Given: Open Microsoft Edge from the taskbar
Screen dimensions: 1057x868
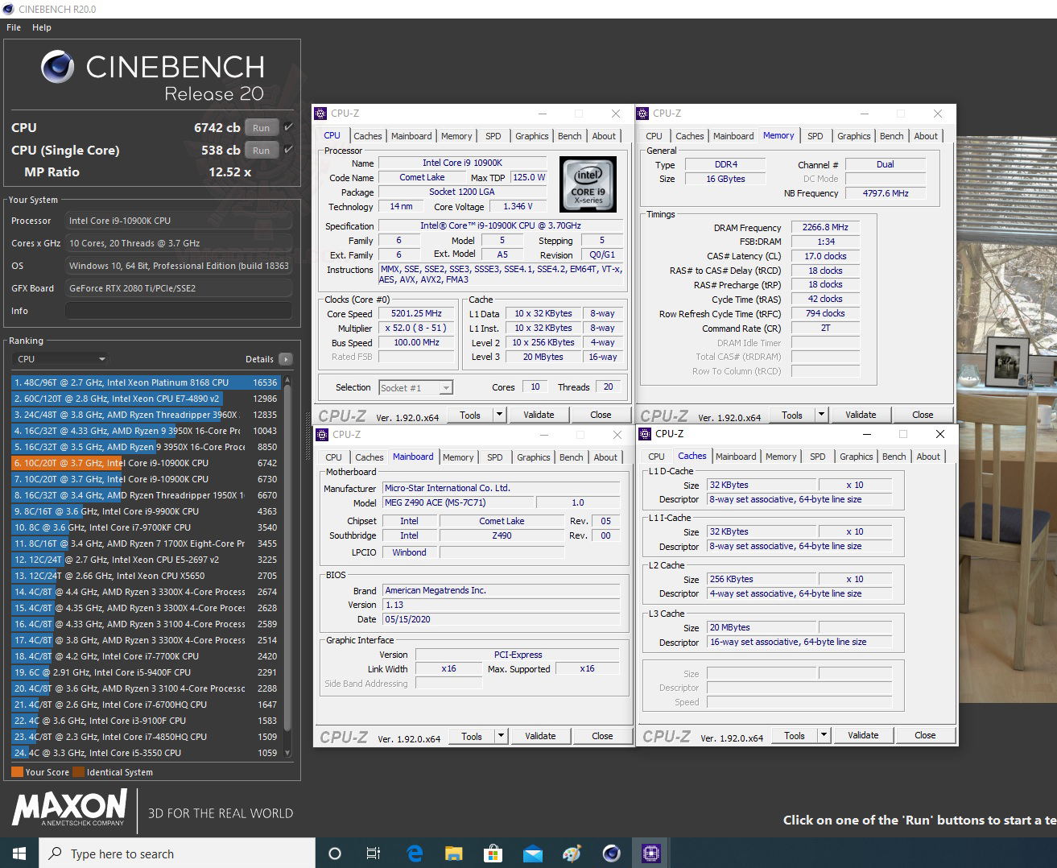Looking at the screenshot, I should click(x=415, y=853).
